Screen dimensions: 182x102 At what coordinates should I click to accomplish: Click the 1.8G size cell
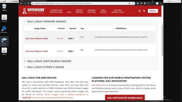pyautogui.click(x=82, y=50)
